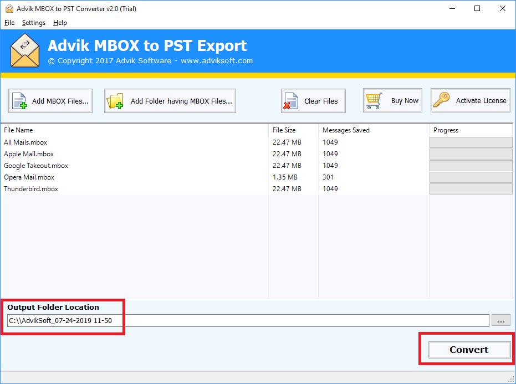Click the Activate License button label
The image size is (516, 384).
tap(481, 101)
